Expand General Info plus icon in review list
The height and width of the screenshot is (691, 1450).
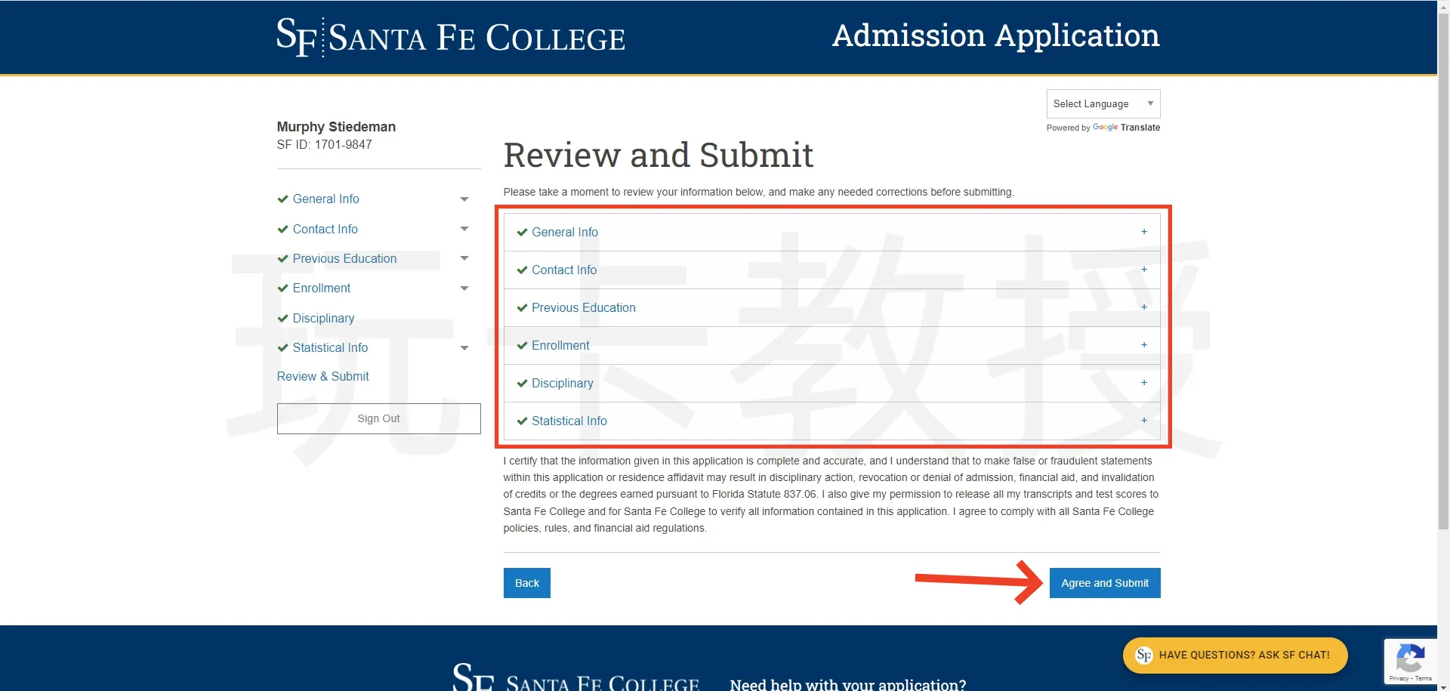pos(1143,232)
